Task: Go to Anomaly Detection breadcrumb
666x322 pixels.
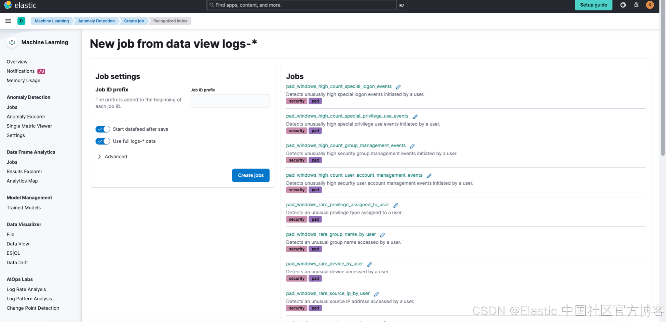Action: [96, 21]
